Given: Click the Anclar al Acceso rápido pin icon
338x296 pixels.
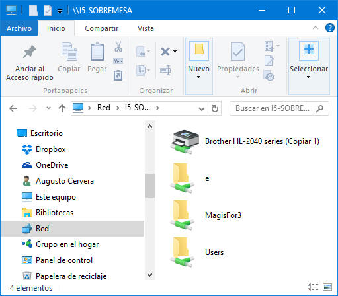Looking at the screenshot, I should tap(29, 52).
